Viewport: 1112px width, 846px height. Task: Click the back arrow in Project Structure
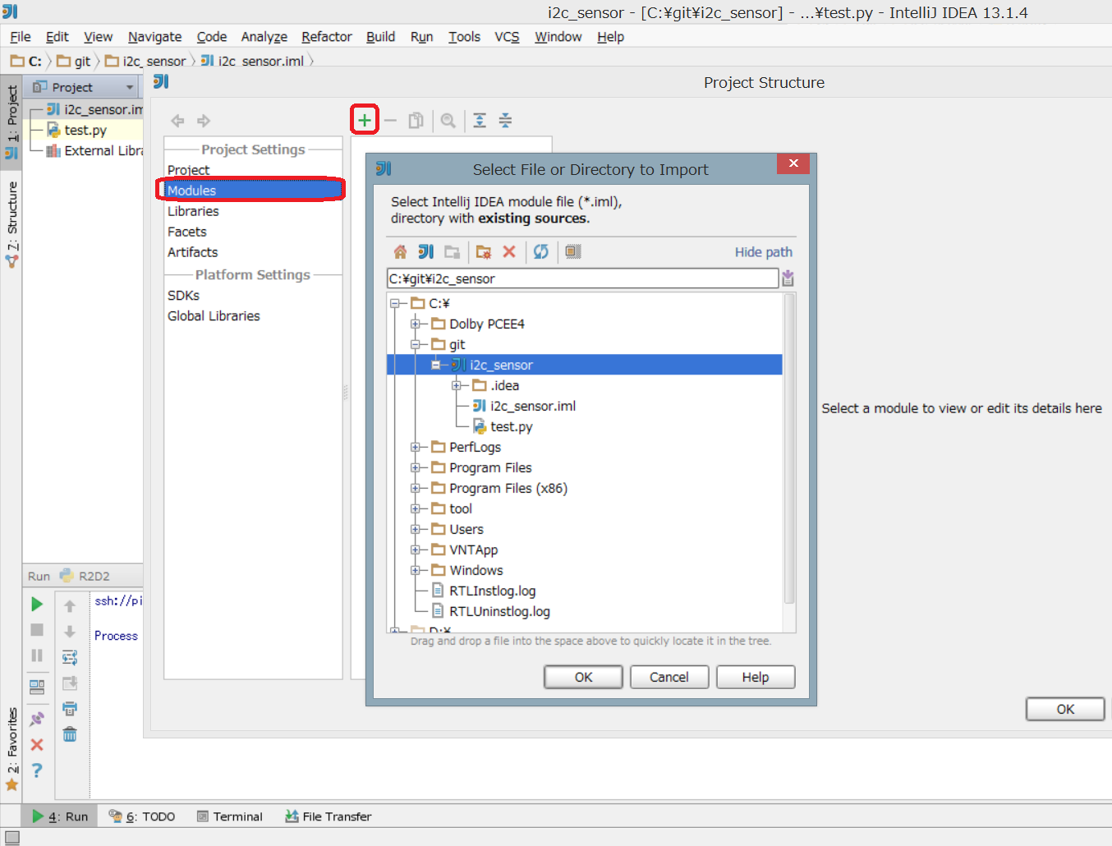[177, 121]
